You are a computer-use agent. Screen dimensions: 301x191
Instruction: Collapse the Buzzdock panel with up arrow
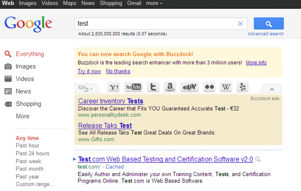point(272,88)
